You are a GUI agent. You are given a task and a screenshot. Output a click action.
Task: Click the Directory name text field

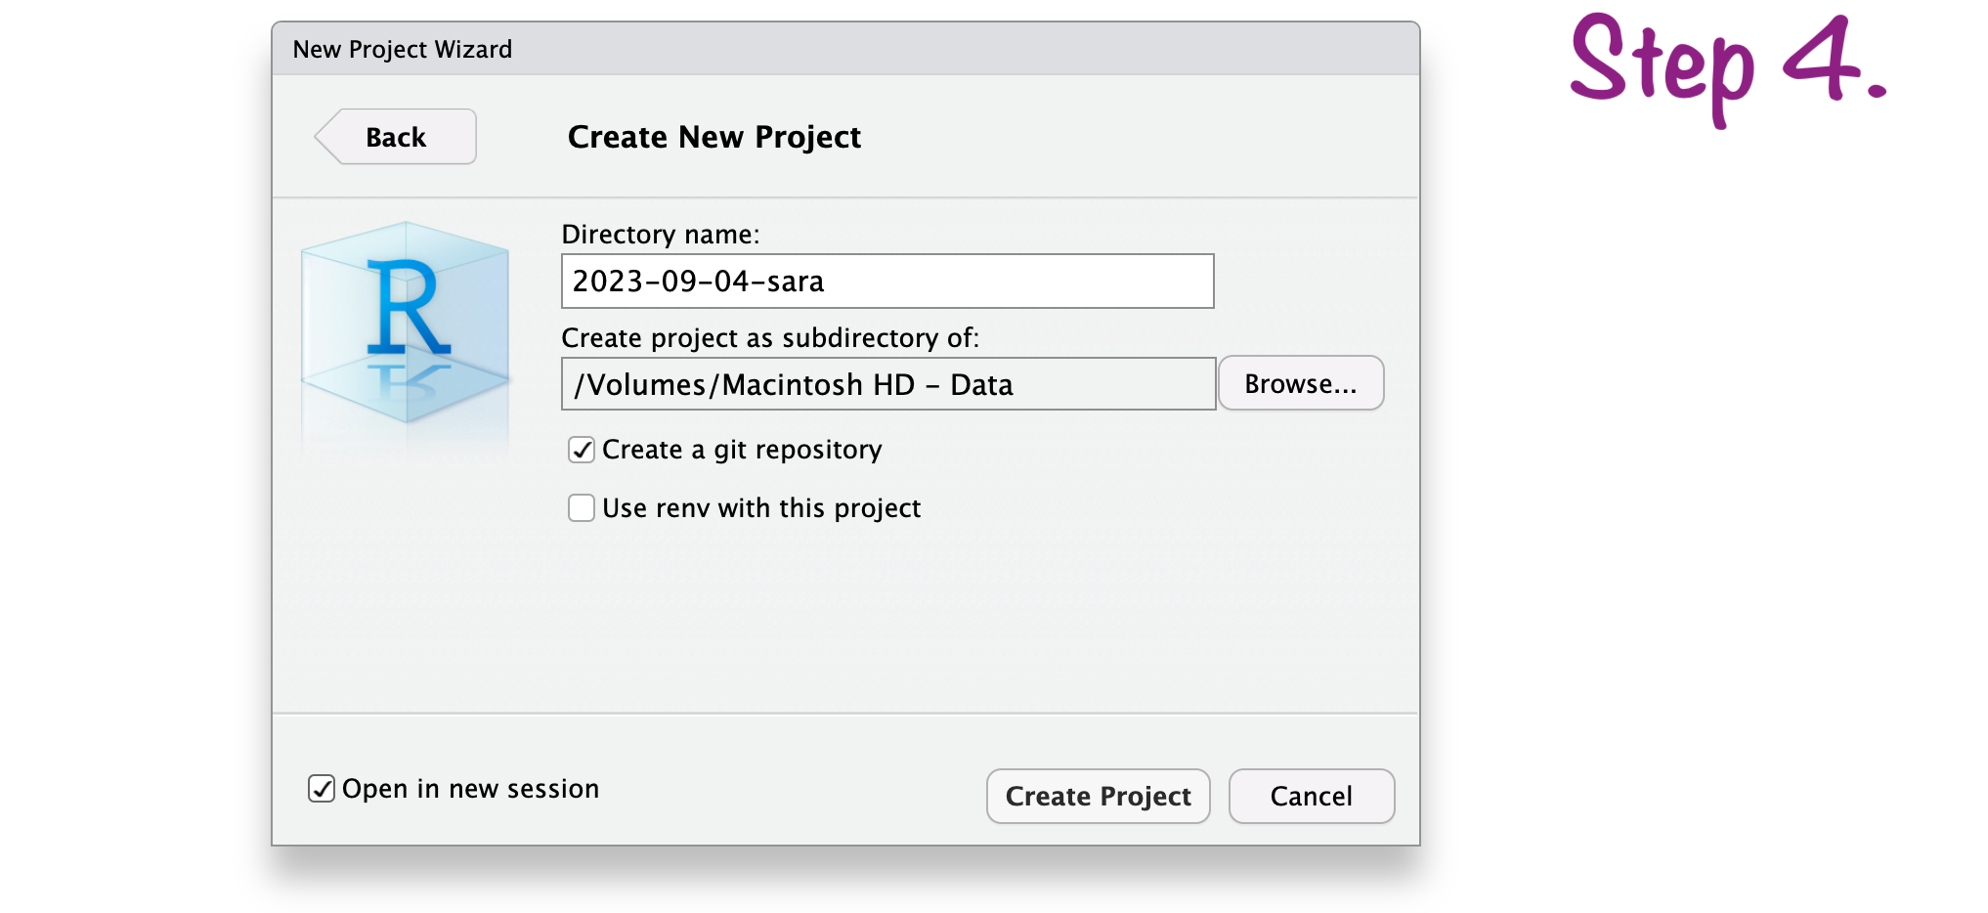point(886,282)
